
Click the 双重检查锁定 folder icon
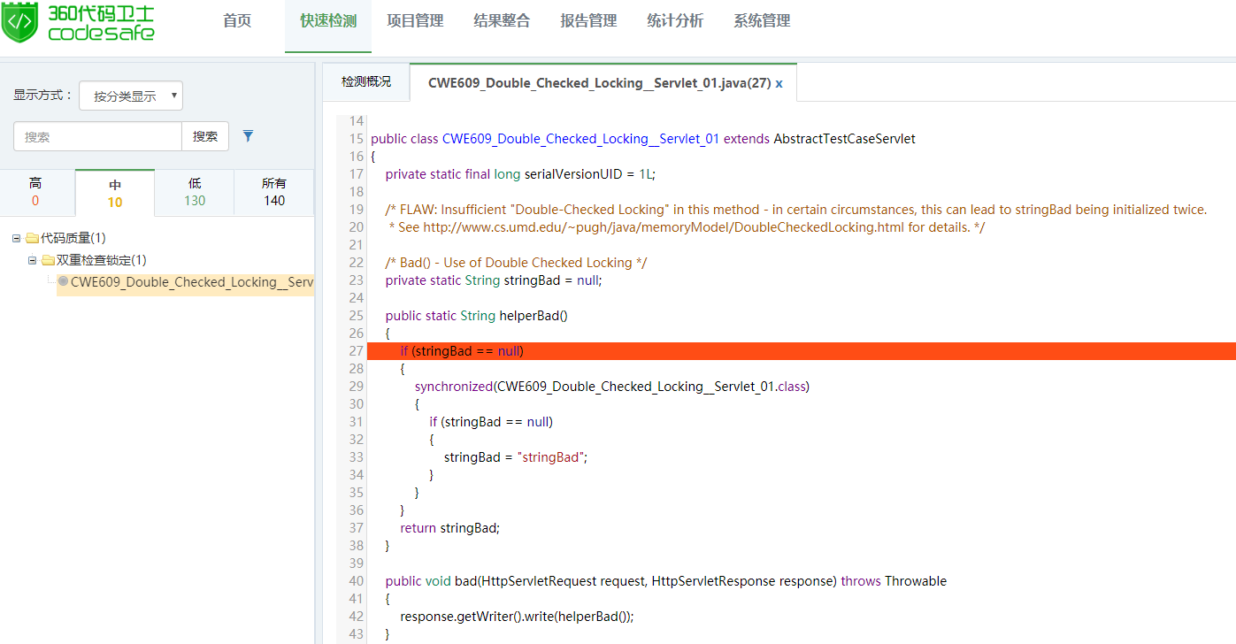coord(48,260)
